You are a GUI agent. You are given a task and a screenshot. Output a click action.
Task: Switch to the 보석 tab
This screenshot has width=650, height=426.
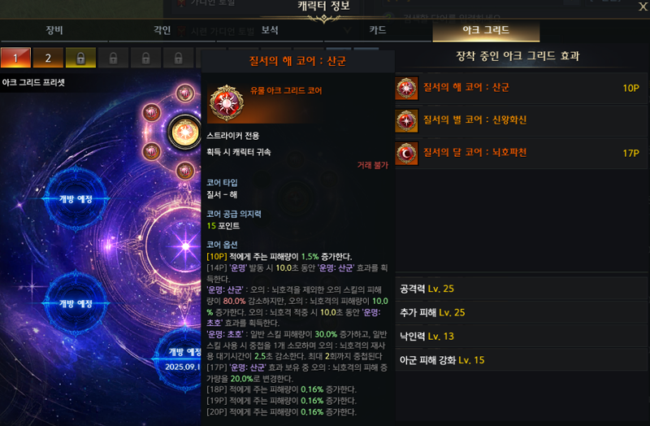[270, 30]
